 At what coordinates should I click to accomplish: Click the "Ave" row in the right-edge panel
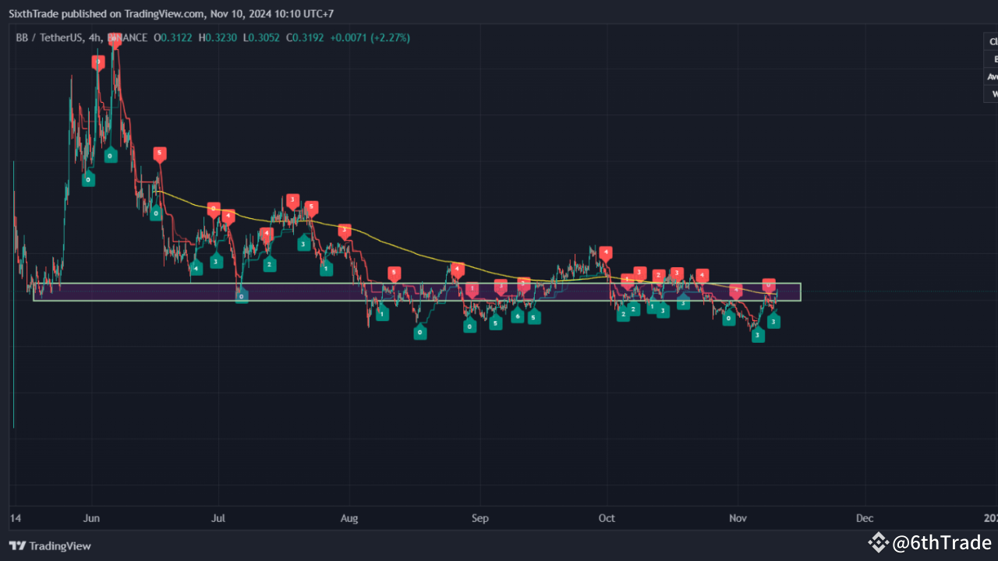tap(991, 76)
